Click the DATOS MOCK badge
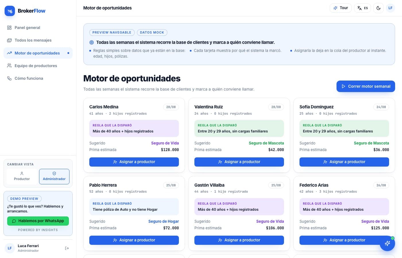402x258 pixels. [x=152, y=32]
